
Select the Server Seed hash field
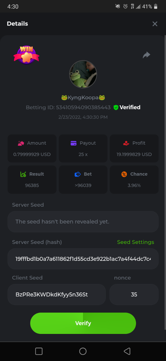pyautogui.click(x=83, y=259)
